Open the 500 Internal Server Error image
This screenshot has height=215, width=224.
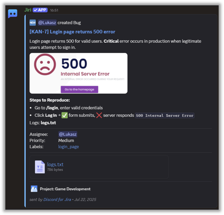click(x=79, y=73)
